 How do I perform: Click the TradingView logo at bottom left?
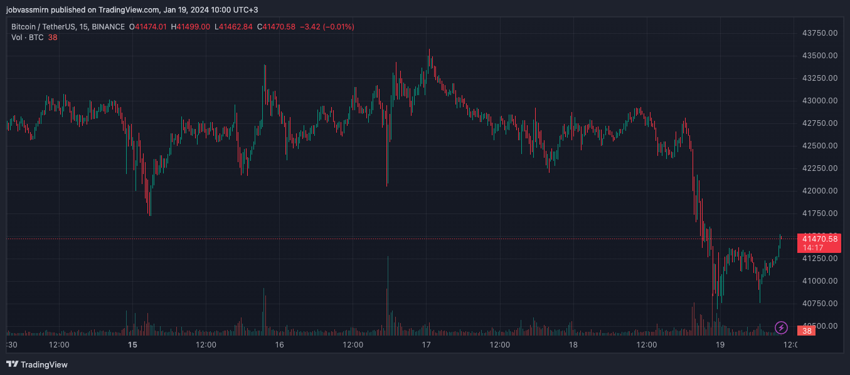(37, 364)
